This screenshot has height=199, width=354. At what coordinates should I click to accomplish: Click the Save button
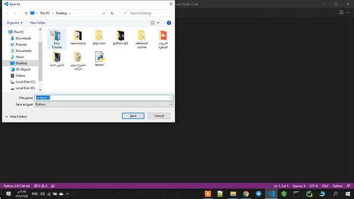tap(133, 116)
